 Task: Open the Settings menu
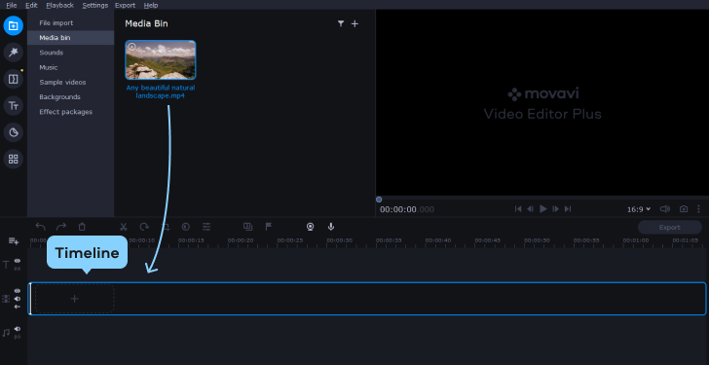pos(95,5)
